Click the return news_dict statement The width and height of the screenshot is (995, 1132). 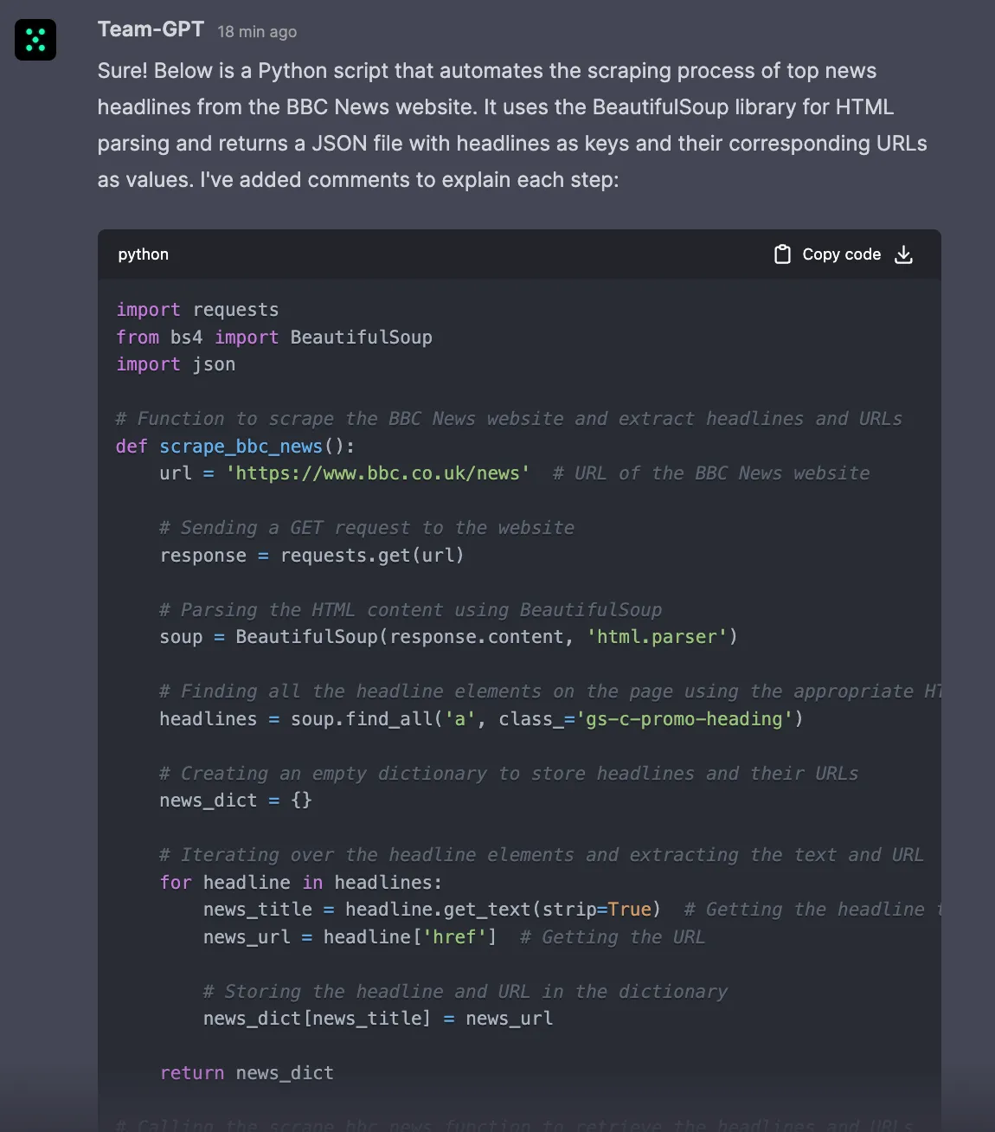tap(246, 1072)
